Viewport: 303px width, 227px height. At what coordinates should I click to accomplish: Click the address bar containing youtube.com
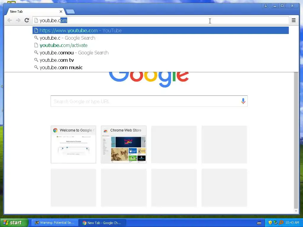[160, 20]
